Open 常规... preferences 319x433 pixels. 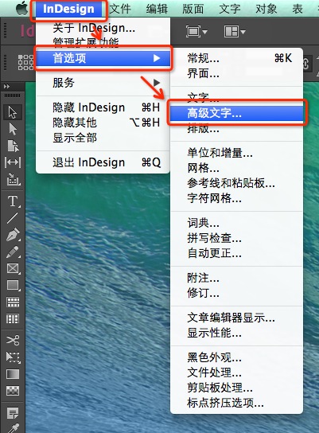[x=237, y=58]
